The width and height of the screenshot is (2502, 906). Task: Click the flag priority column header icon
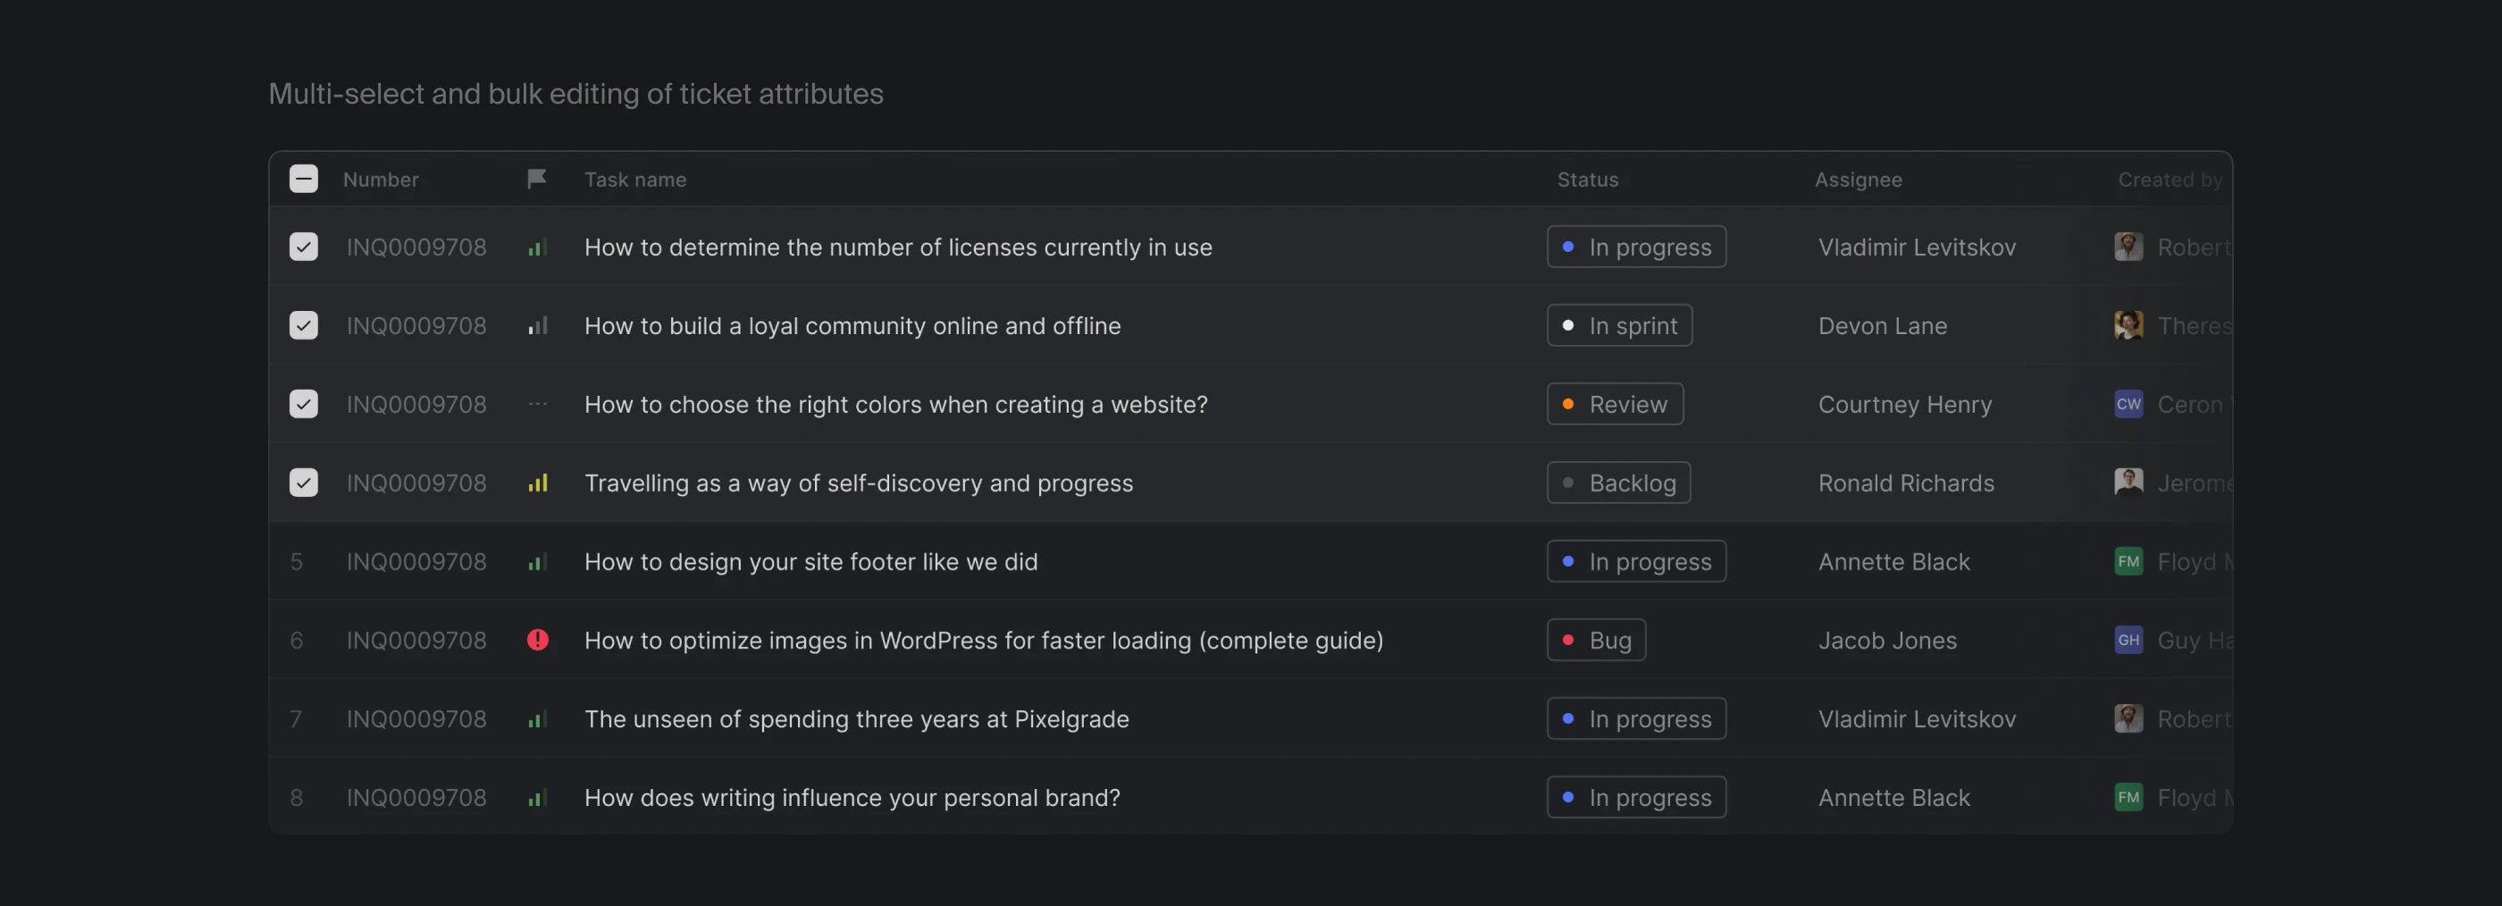(x=536, y=179)
